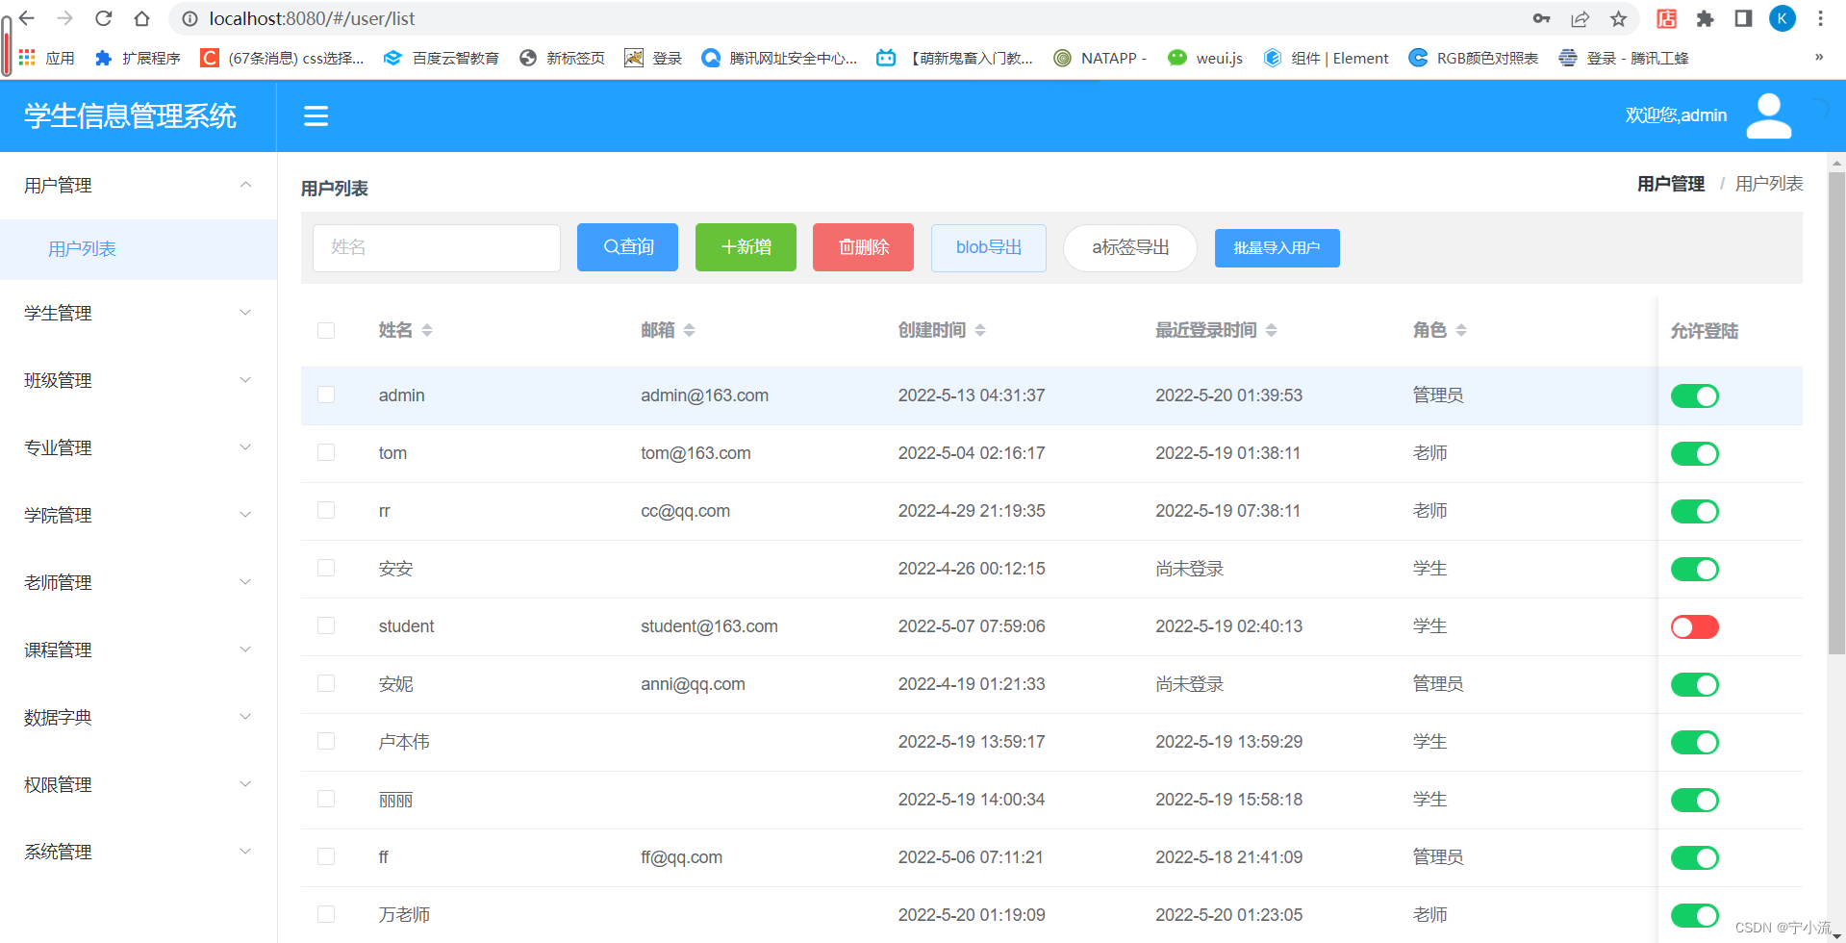This screenshot has width=1846, height=943.
Task: Disable login switch for 安妮
Action: (x=1694, y=684)
